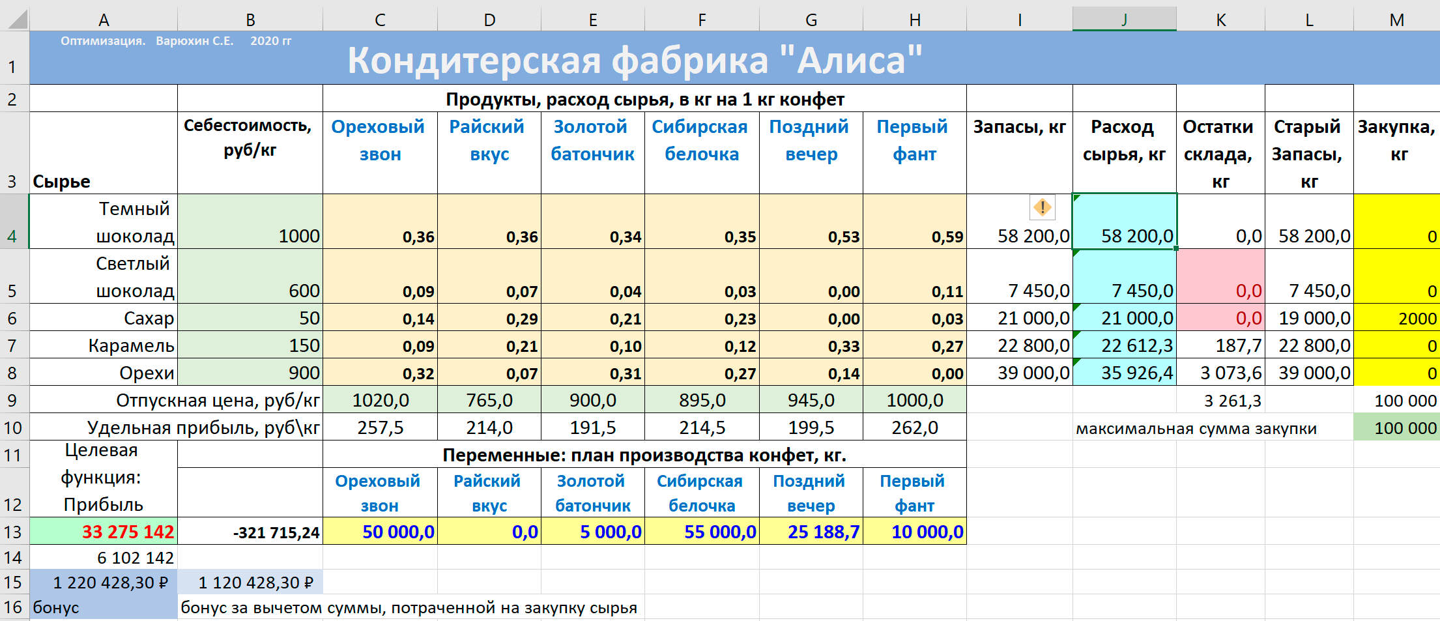Select the Сахар label cell
Image resolution: width=1440 pixels, height=621 pixels.
[104, 318]
